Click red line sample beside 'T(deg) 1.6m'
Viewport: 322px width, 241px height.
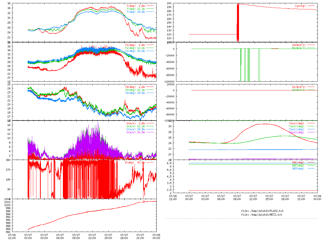tap(150, 6)
